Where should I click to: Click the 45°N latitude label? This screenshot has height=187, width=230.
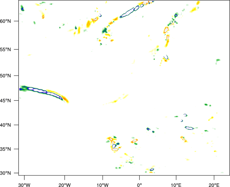pos(5,100)
